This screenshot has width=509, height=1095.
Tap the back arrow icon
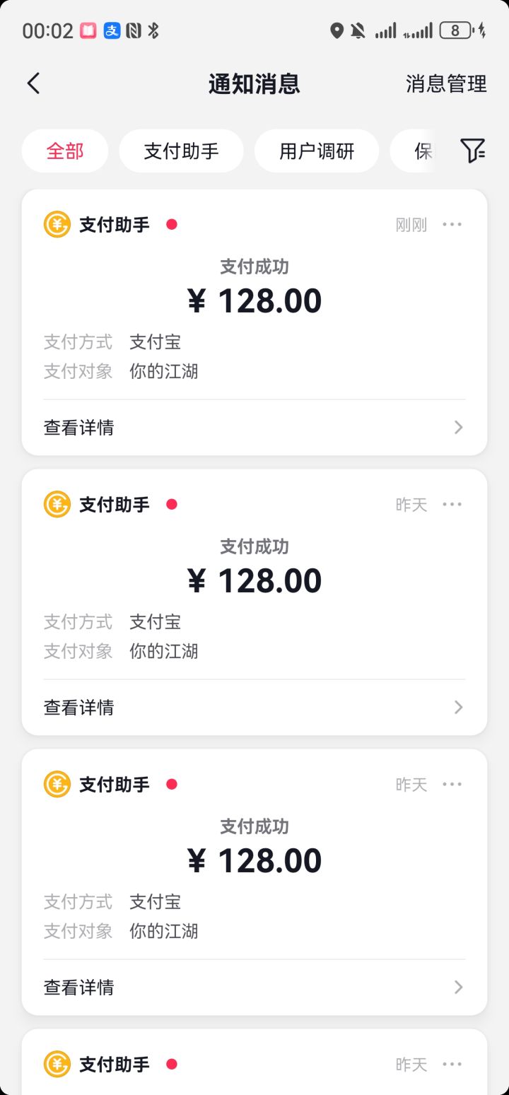(x=33, y=83)
